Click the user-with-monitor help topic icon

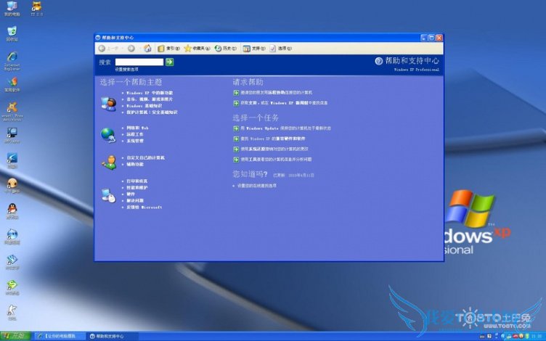click(109, 104)
